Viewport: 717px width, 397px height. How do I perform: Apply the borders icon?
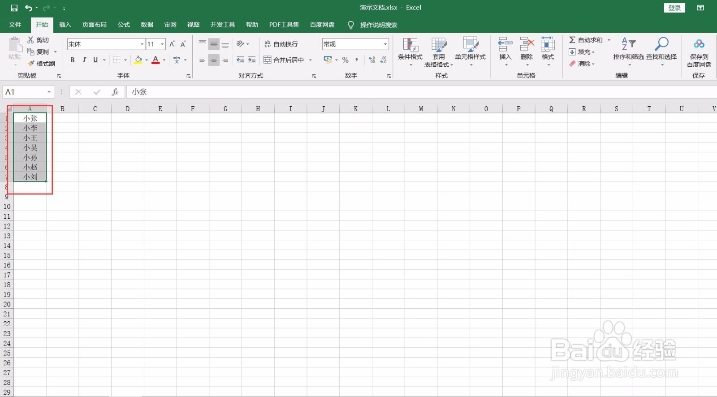pyautogui.click(x=117, y=60)
